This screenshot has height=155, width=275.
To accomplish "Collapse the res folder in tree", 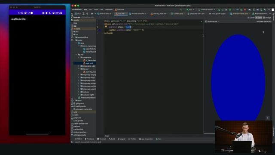I will (x=76, y=55).
